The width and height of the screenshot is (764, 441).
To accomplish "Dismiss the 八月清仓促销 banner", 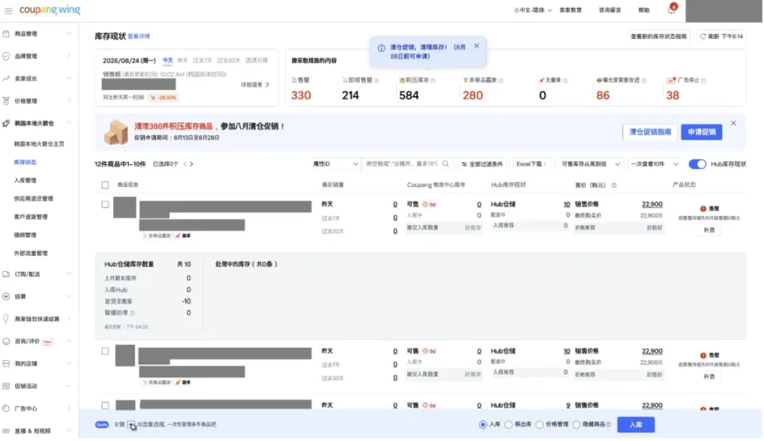I will [x=733, y=123].
